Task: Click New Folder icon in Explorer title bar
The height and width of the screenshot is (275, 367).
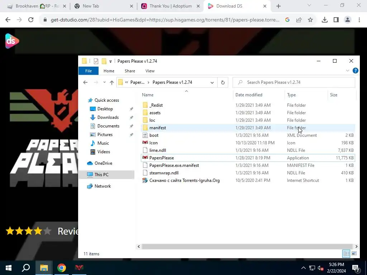Action: (x=104, y=61)
